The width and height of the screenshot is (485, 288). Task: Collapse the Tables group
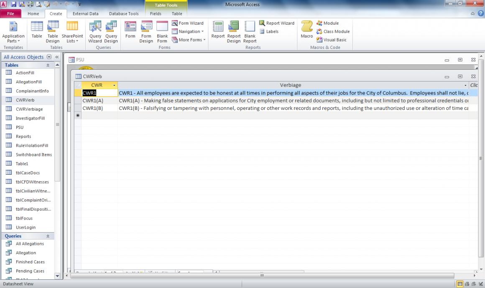click(x=48, y=65)
